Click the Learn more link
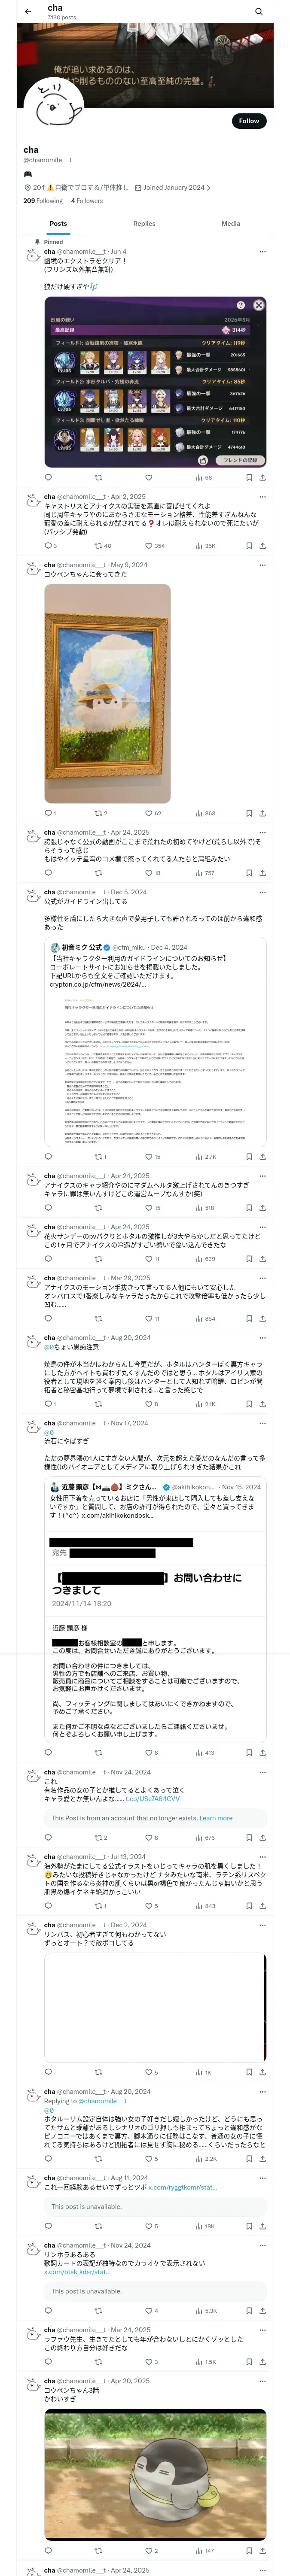 216,1818
